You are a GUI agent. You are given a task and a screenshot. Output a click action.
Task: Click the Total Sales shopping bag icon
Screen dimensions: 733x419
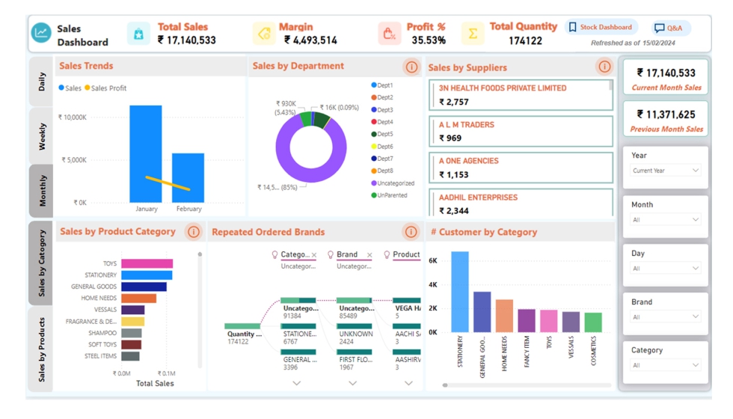point(138,34)
